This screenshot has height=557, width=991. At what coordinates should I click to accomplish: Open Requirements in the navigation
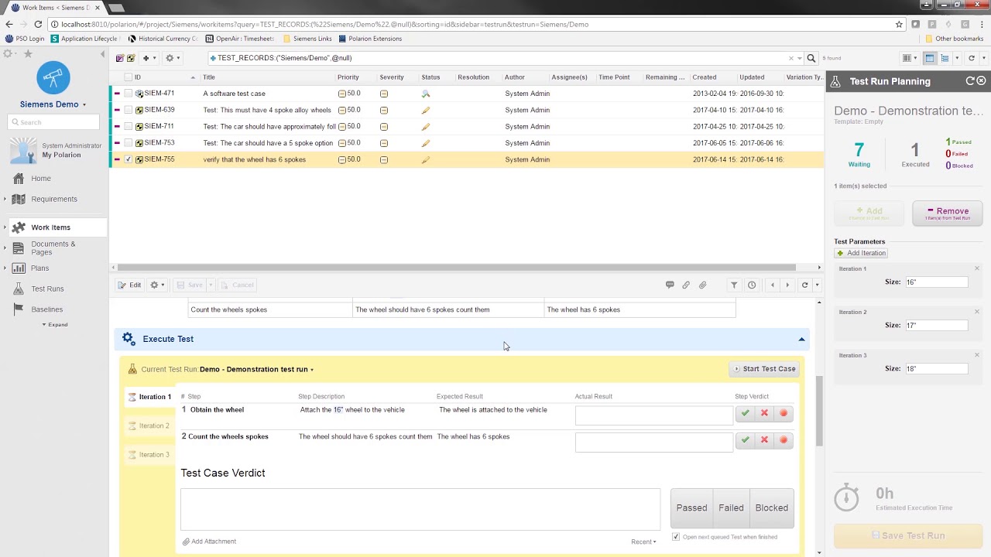pyautogui.click(x=54, y=199)
